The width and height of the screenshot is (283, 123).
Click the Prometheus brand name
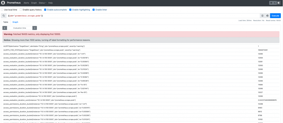pos(14,3)
